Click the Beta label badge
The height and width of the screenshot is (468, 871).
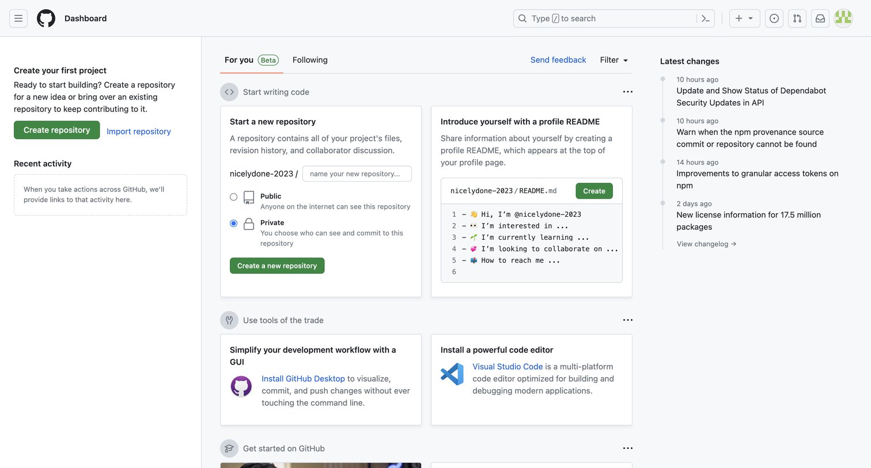(268, 60)
